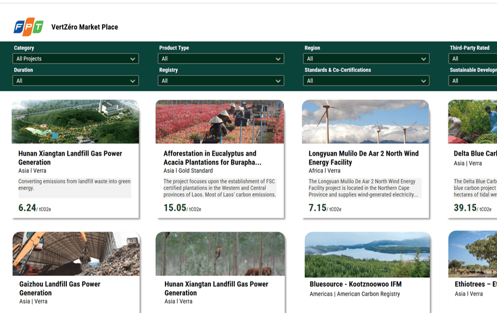Click the FPT logo icon
This screenshot has width=497, height=313.
point(28,27)
